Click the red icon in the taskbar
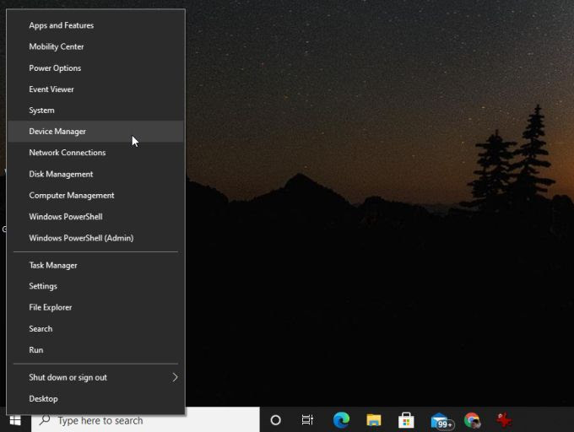Screen dimensions: 574x432 [504, 420]
